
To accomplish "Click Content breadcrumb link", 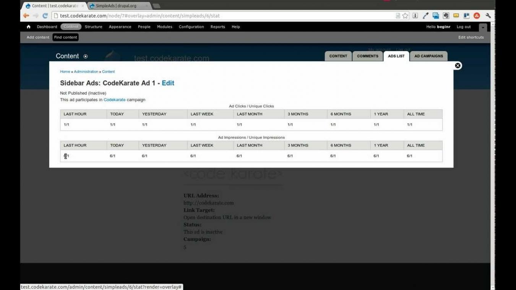I will click(x=108, y=72).
